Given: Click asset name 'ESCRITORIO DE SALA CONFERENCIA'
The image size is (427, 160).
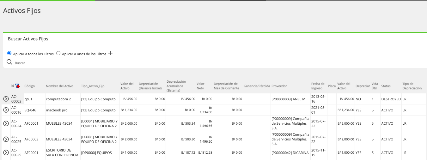Looking at the screenshot, I should 62,152.
